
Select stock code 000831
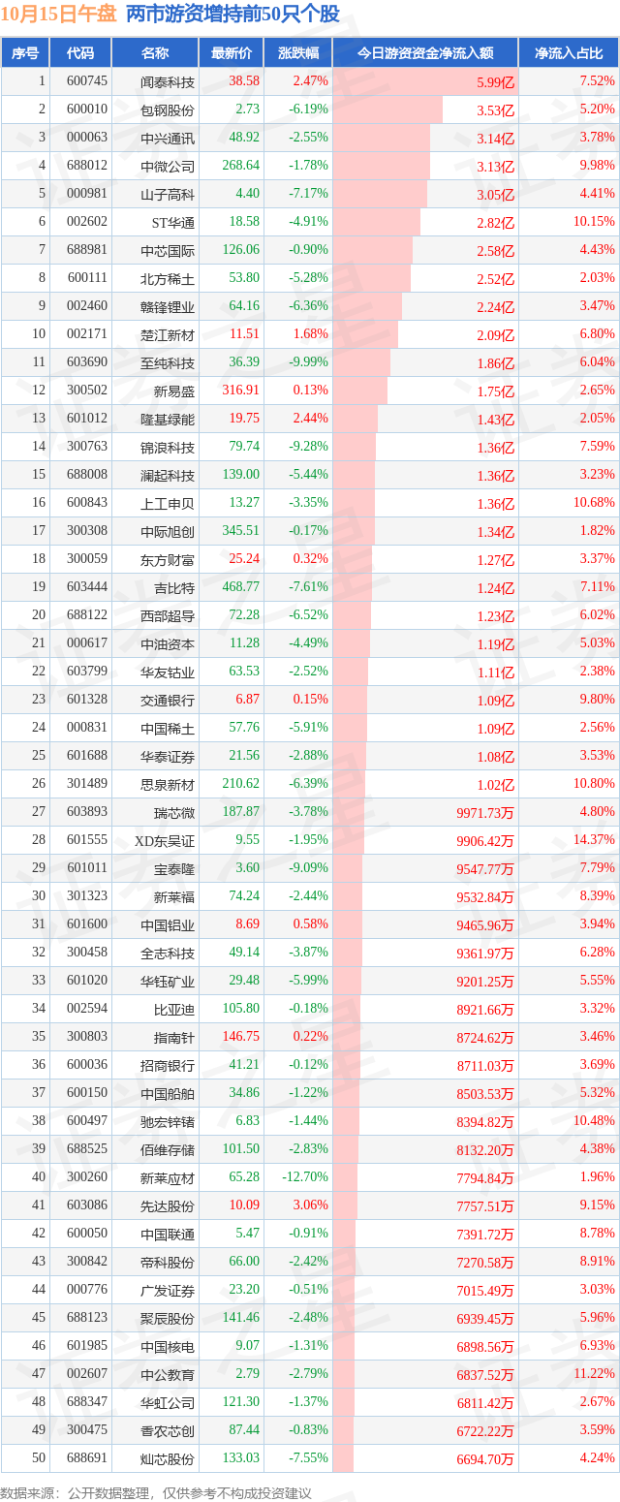[88, 728]
